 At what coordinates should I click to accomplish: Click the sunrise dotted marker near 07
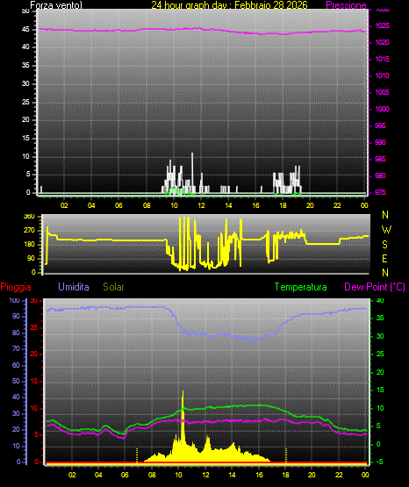coord(137,455)
